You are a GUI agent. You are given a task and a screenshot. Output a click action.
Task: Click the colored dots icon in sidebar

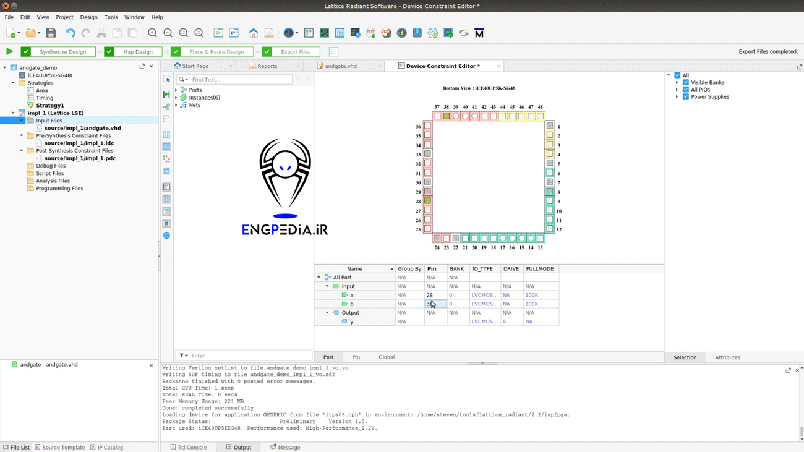(166, 159)
